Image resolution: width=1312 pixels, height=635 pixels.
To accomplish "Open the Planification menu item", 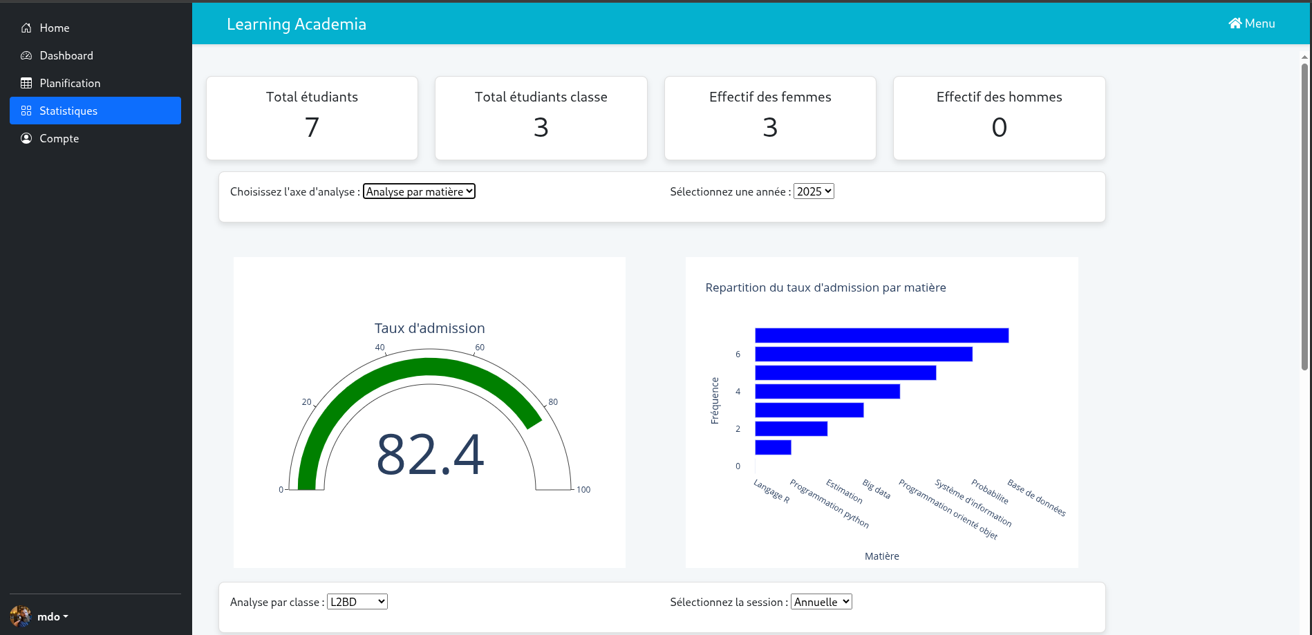I will (x=70, y=83).
